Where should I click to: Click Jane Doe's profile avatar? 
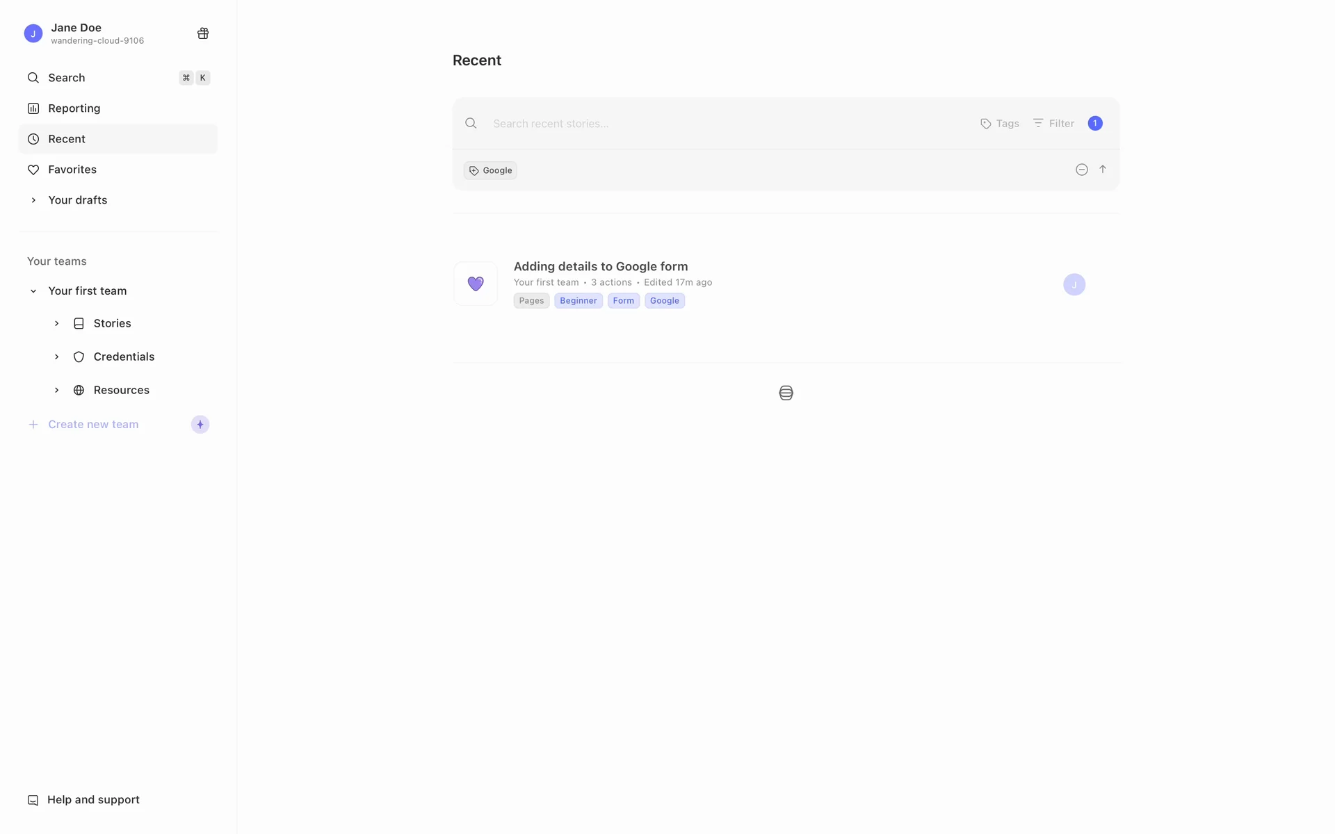pos(33,33)
